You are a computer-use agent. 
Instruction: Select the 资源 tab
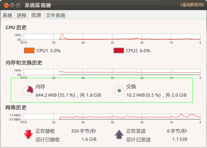tap(36, 15)
